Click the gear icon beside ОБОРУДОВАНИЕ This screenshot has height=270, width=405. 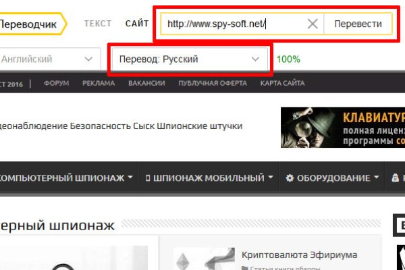(x=290, y=178)
